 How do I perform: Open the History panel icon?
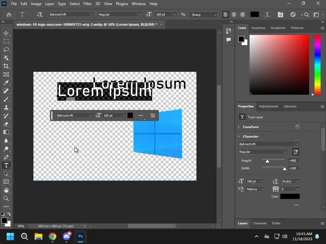point(229,31)
